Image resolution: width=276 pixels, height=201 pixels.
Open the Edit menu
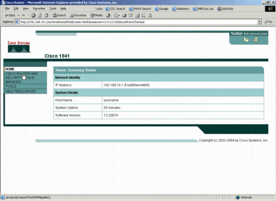point(16,8)
